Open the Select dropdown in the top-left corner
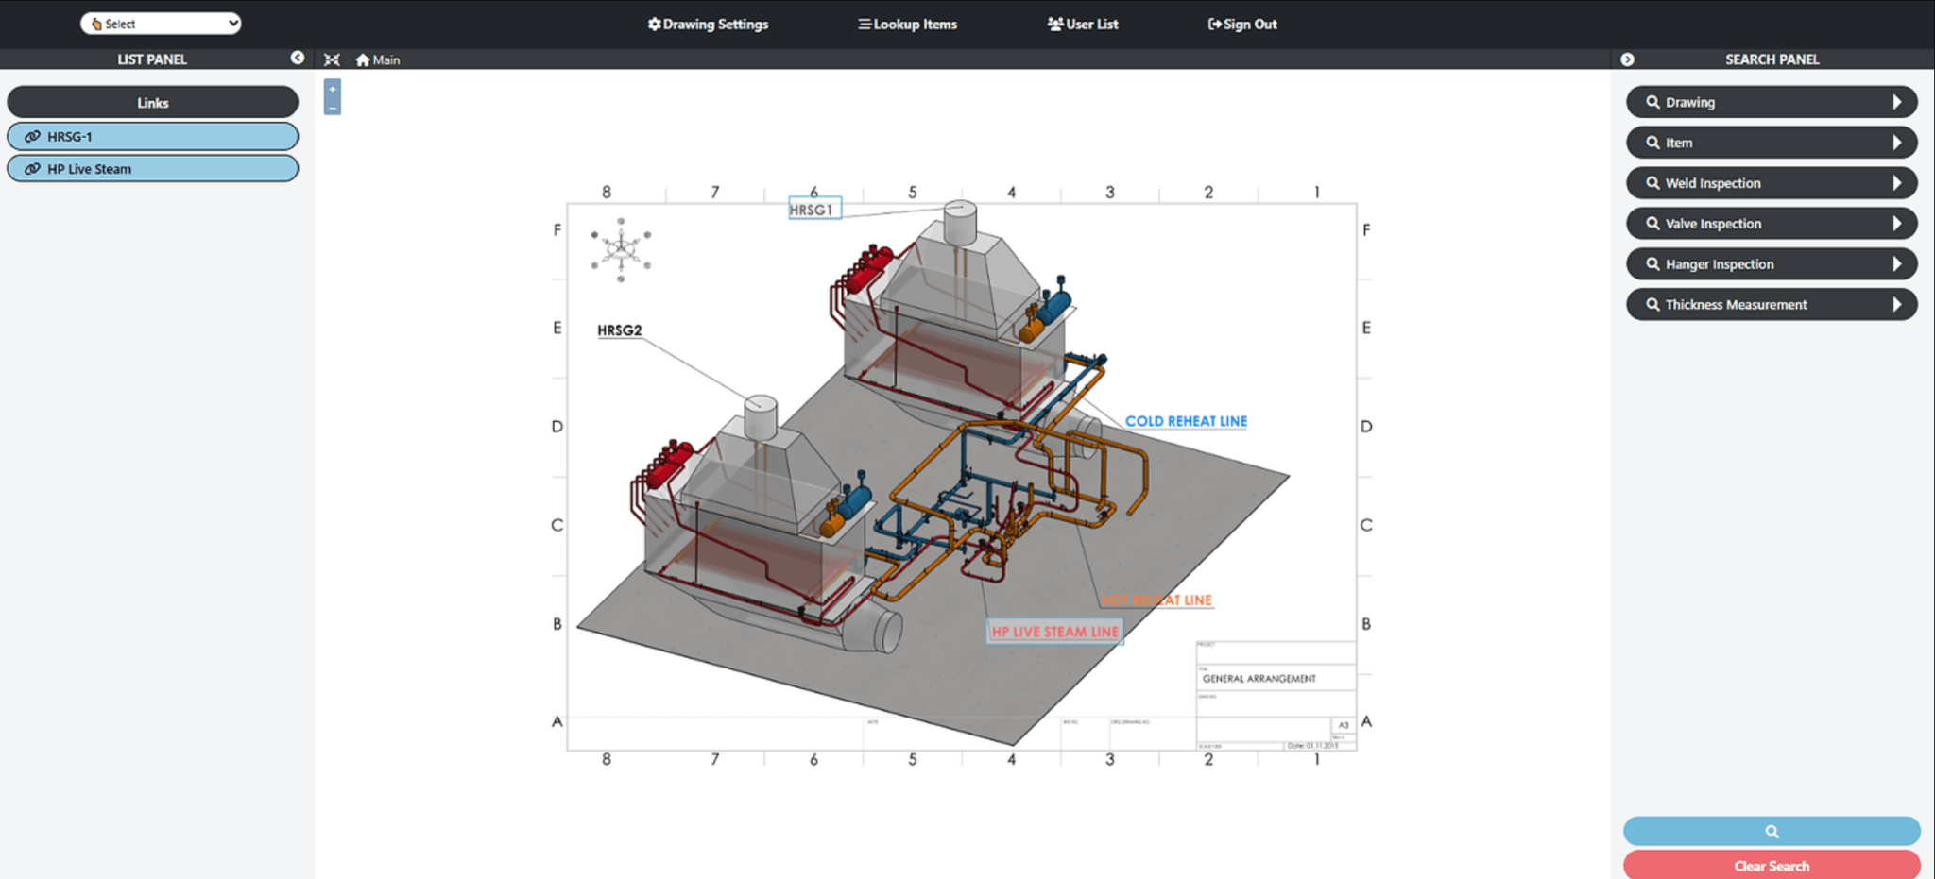1935x879 pixels. click(160, 23)
